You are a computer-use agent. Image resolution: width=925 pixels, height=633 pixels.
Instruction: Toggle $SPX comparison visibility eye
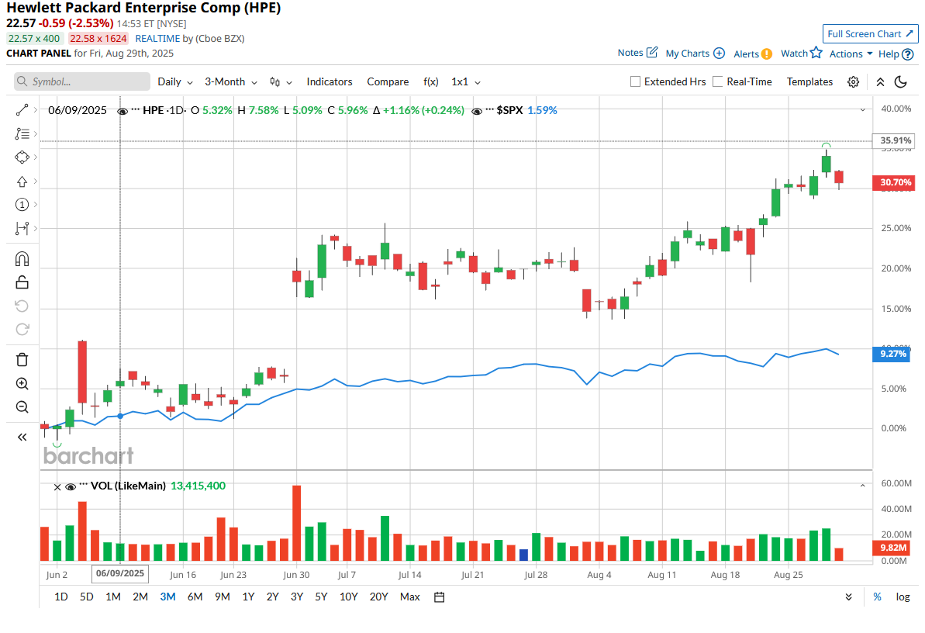478,111
